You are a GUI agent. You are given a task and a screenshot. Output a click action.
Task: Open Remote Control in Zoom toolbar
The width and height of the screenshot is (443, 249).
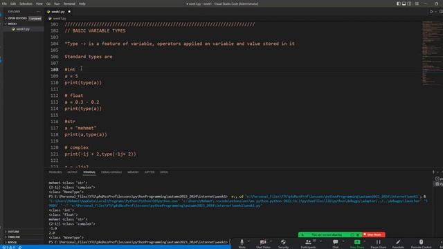coord(421,243)
